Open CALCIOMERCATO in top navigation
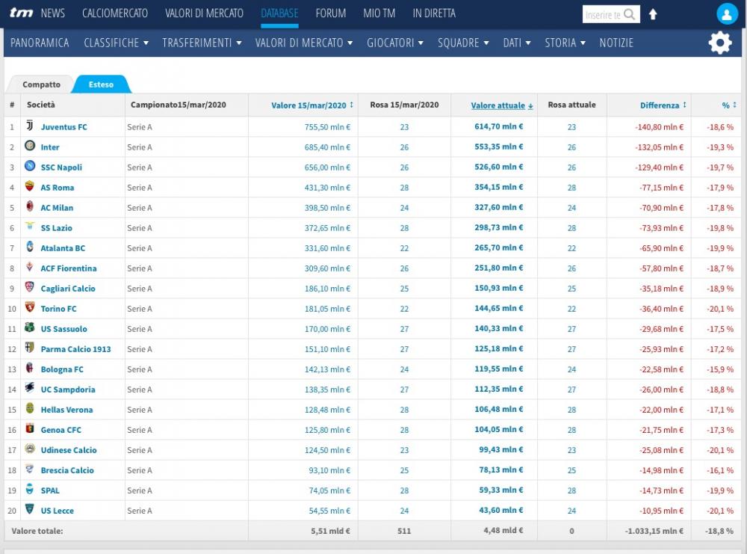Screen dimensions: 747x554 point(115,13)
